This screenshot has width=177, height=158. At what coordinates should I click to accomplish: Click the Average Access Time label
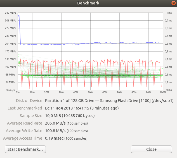click(23, 138)
